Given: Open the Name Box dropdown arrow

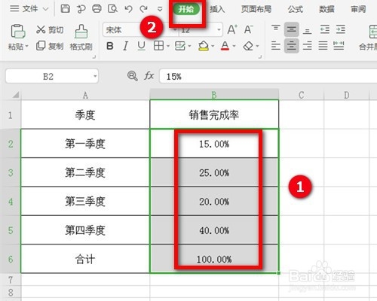Looking at the screenshot, I should pyautogui.click(x=95, y=76).
